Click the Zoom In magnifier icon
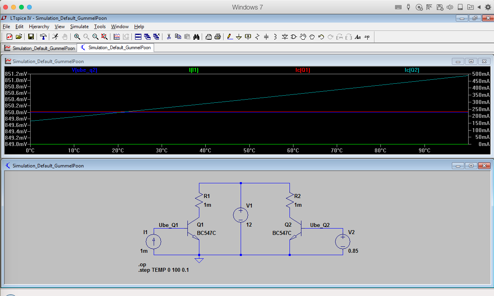494x296 pixels. click(x=77, y=37)
